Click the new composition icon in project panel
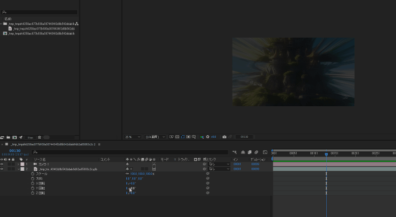The width and height of the screenshot is (396, 217). click(14, 137)
